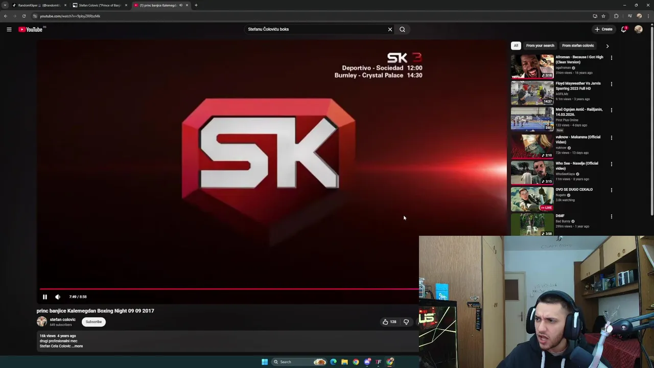Install app icon in address bar

coord(595,16)
